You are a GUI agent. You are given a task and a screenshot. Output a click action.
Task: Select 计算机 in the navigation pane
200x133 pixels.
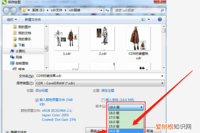[x=18, y=51]
